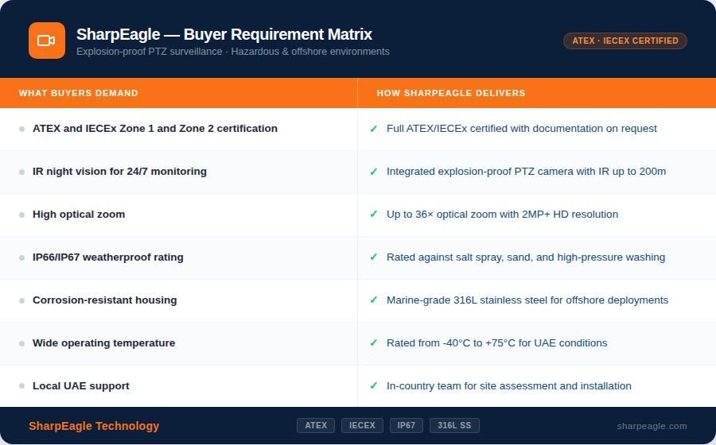Click bullet dot before Local UAE support
Screen dimensions: 716x445
point(22,385)
